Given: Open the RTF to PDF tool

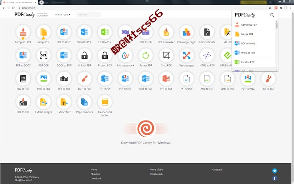Looking at the screenshot, I should tap(105, 81).
